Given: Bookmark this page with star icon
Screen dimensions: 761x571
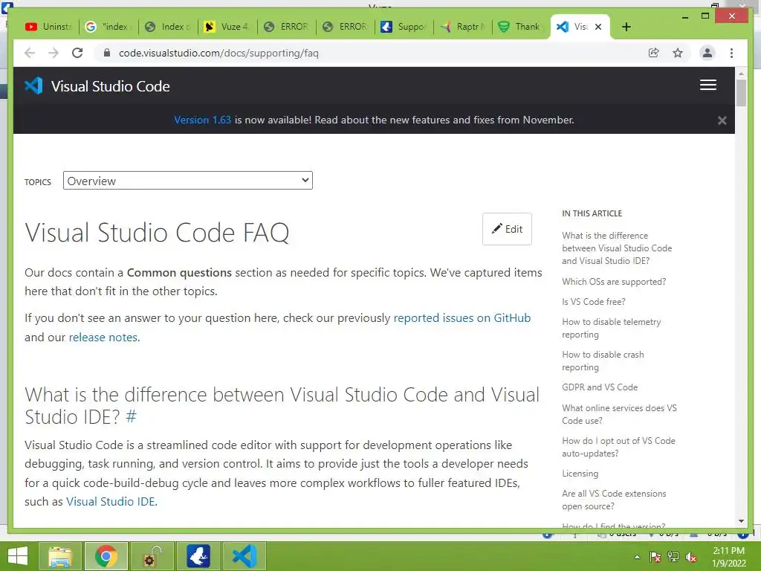Looking at the screenshot, I should [x=678, y=53].
